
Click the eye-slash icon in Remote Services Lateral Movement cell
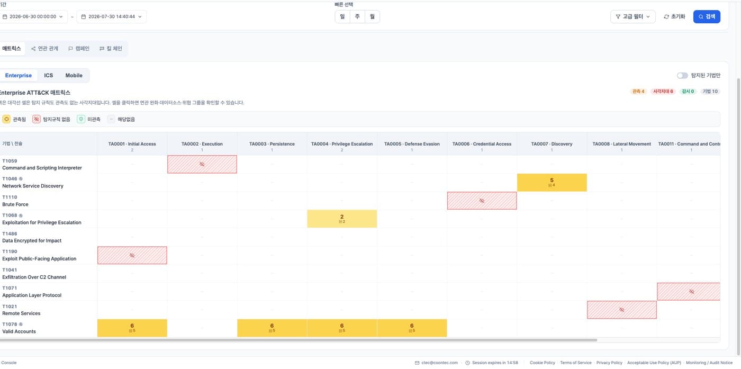[622, 310]
